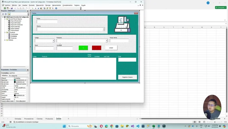
Task: Switch to the Alfabética properties tab
Action: pyautogui.click(x=5, y=76)
